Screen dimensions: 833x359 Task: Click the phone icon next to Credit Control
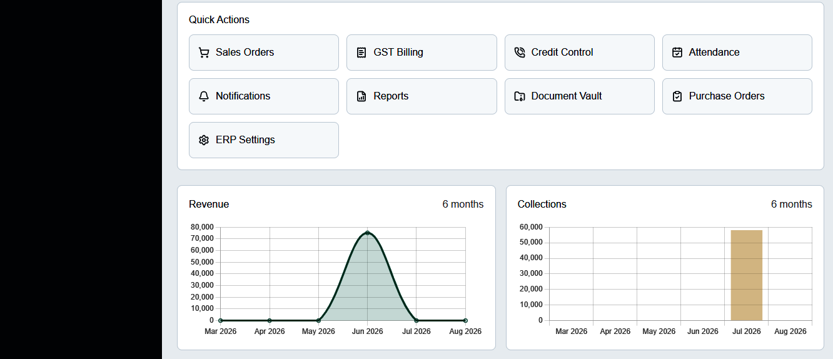[x=520, y=53]
